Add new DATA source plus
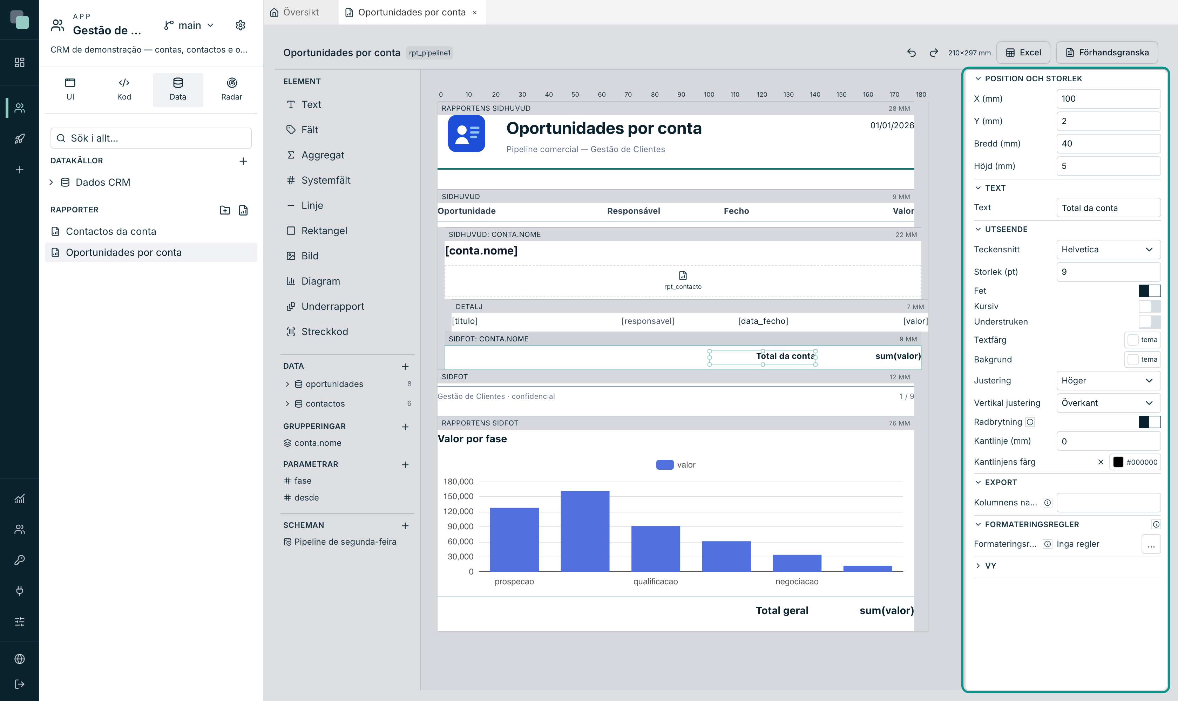This screenshot has height=701, width=1178. click(405, 367)
